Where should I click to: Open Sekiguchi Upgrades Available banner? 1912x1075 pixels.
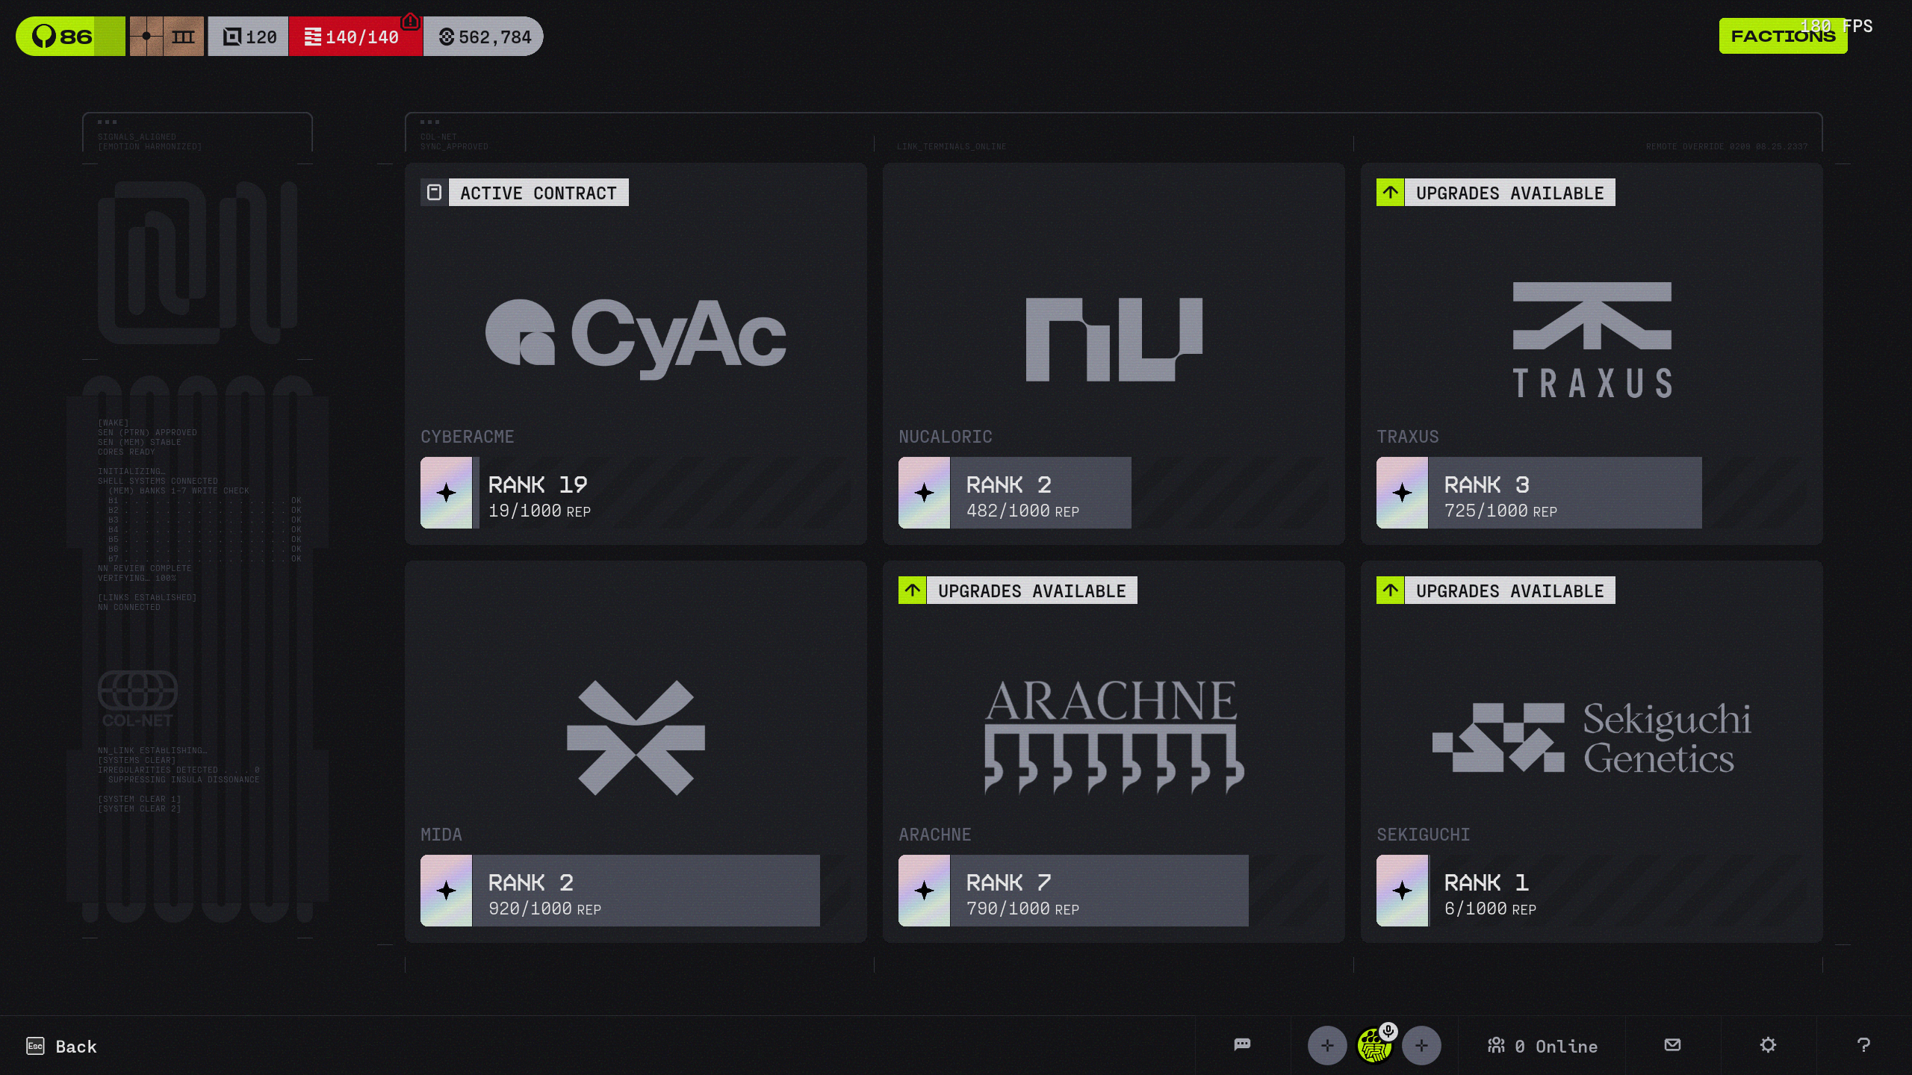[1495, 590]
